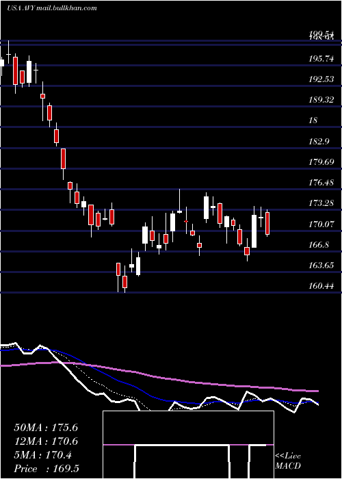Select the 5MA : 170.4 reading
The image size is (342, 479).
click(42, 455)
